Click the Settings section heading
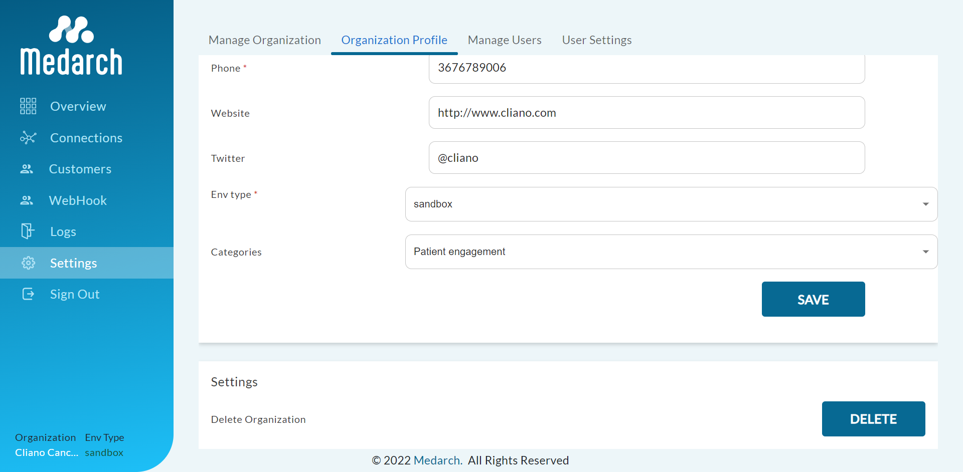The width and height of the screenshot is (963, 472). pyautogui.click(x=234, y=382)
